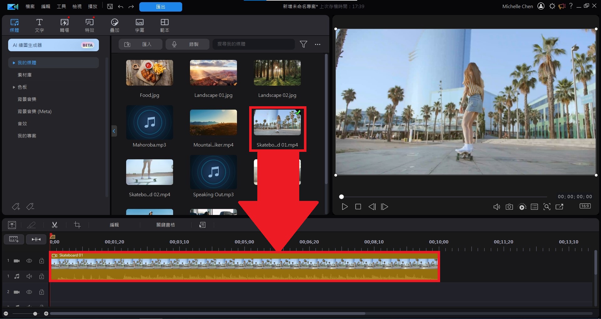Toggle the timeline snap fit button
Image resolution: width=601 pixels, height=319 pixels.
(36, 239)
